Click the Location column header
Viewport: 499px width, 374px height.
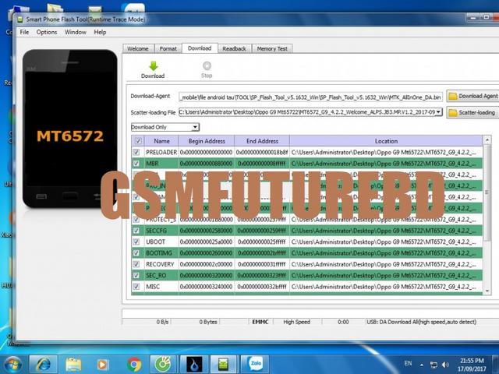coord(386,141)
